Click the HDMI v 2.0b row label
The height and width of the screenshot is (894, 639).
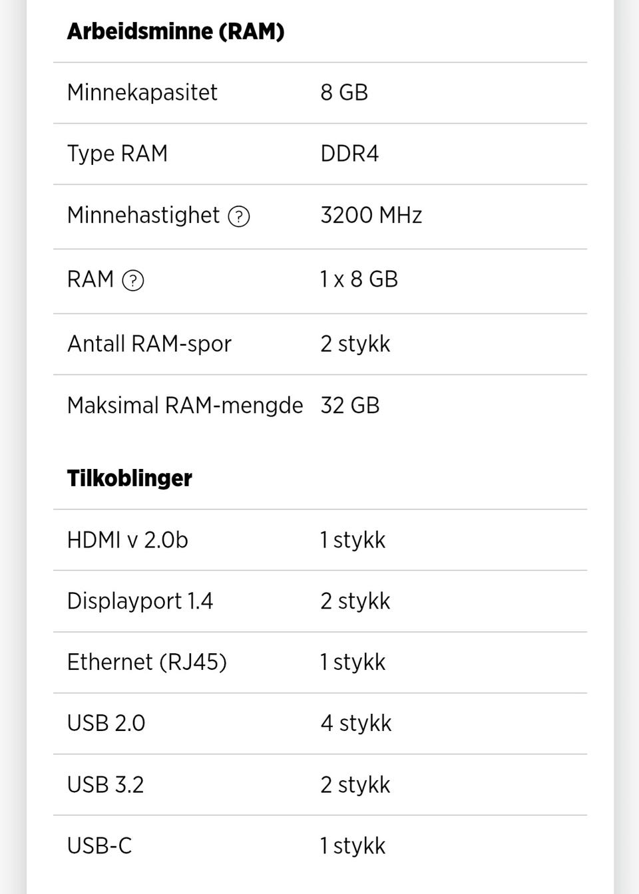pyautogui.click(x=127, y=540)
